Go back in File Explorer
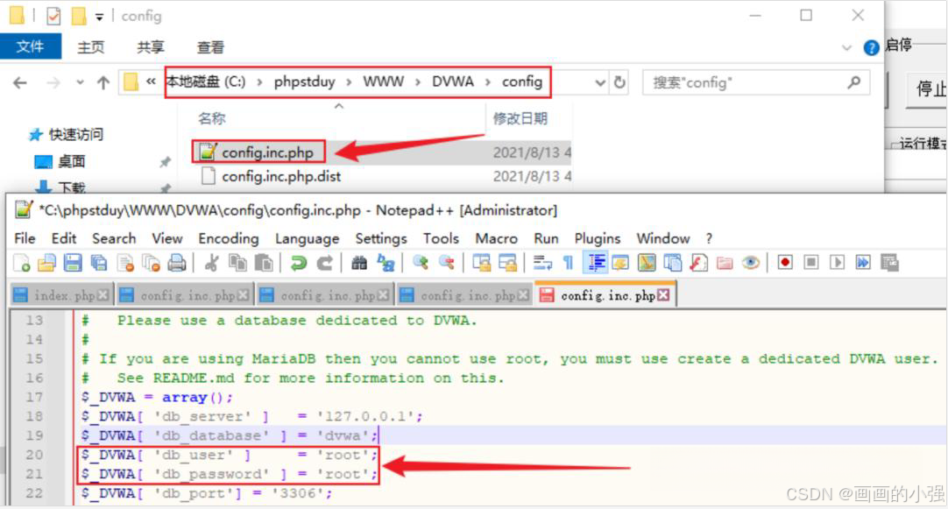Screen dimensions: 948x509 [x=20, y=83]
